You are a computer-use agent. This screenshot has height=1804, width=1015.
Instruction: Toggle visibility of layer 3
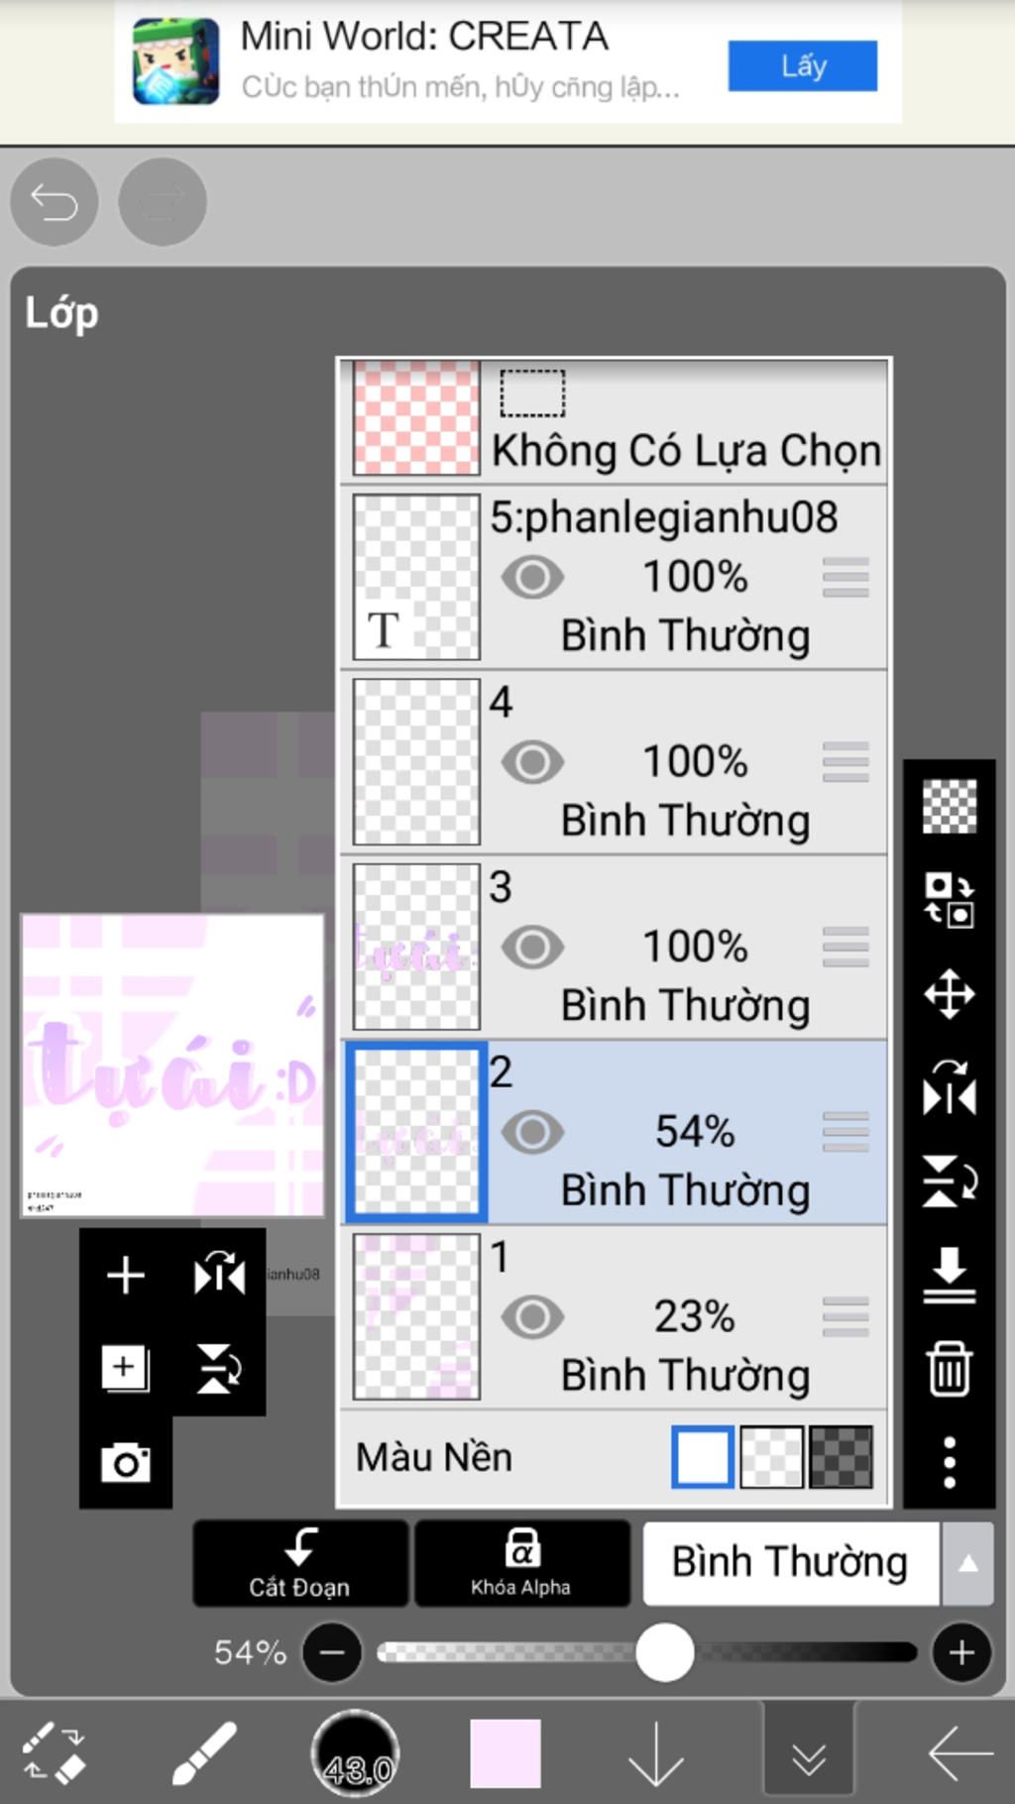[x=532, y=948]
